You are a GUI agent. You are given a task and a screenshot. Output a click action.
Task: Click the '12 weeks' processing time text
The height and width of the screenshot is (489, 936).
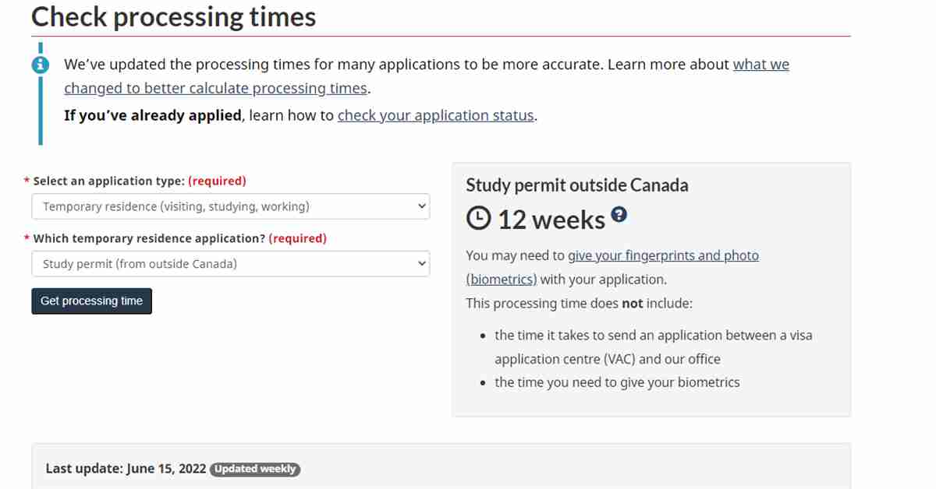click(x=551, y=220)
